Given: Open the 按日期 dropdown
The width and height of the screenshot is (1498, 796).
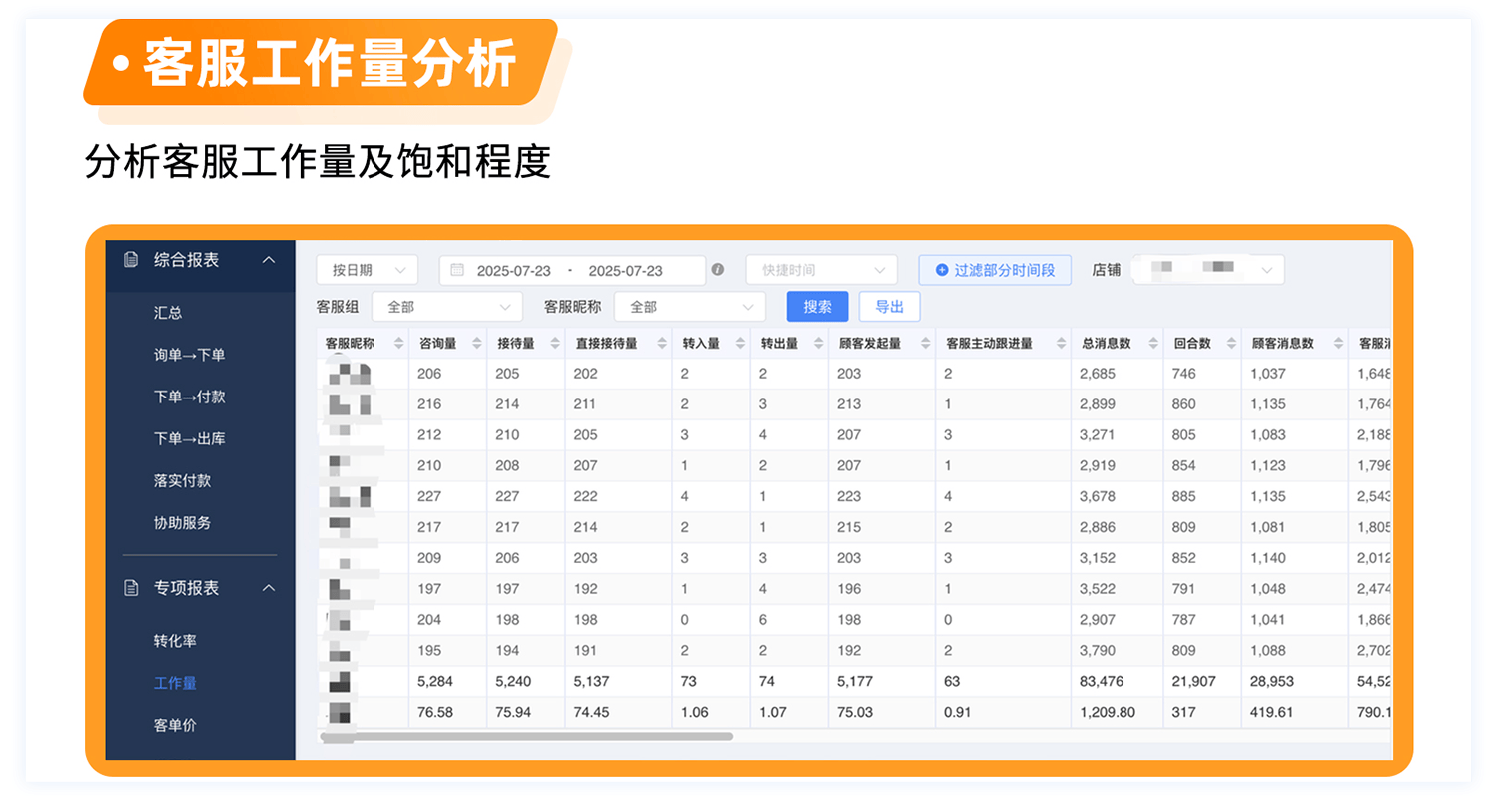Looking at the screenshot, I should coord(367,270).
